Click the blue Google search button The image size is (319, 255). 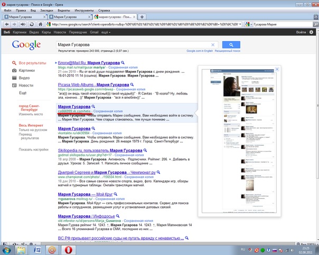(x=231, y=44)
